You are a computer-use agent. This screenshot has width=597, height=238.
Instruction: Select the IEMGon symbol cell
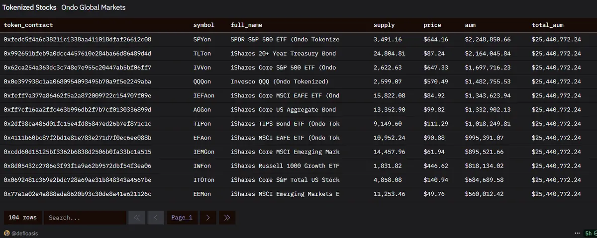click(x=204, y=152)
